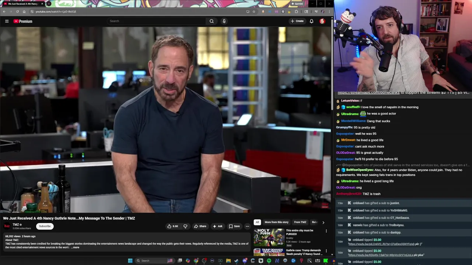Click cnblued gifted a sub to justint
Screen dimensions: 472x265
[x=376, y=203]
